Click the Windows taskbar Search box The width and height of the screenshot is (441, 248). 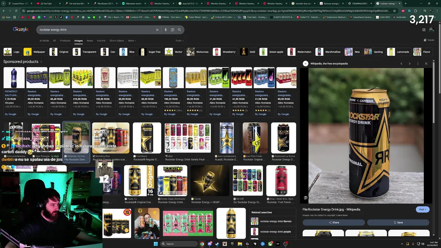click(178, 244)
